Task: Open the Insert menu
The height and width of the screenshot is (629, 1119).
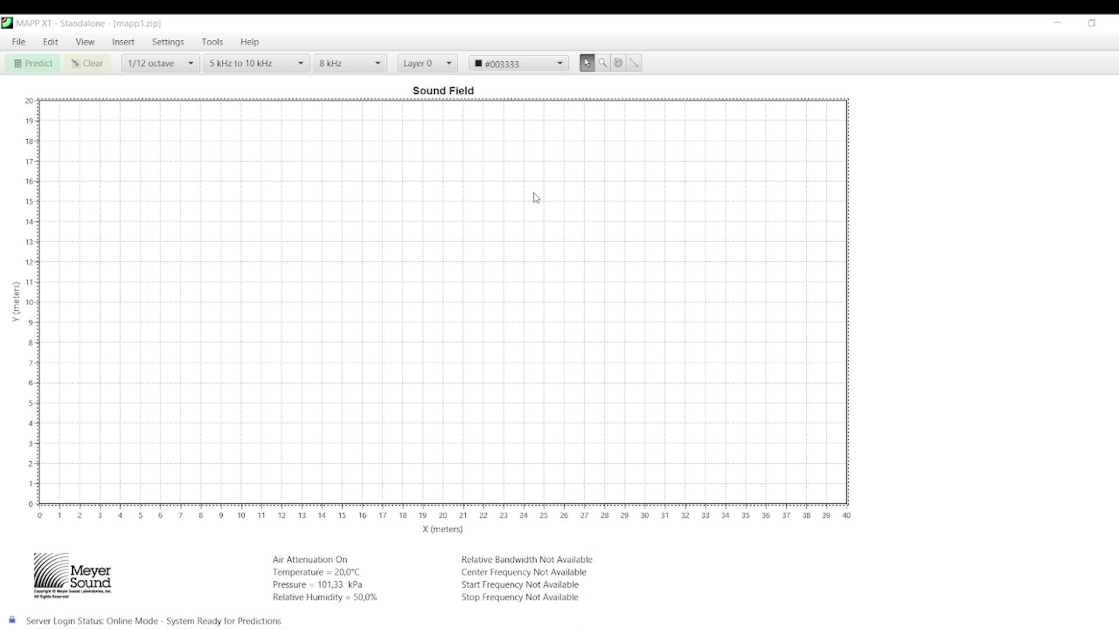Action: (x=123, y=42)
